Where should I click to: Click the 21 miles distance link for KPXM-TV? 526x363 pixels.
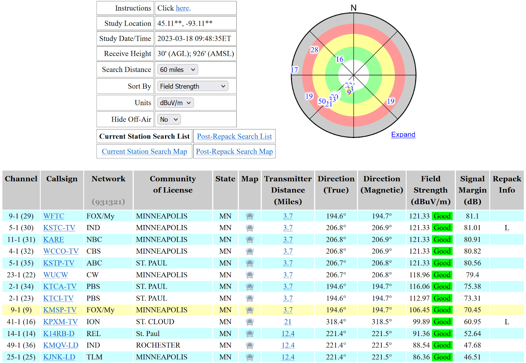(288, 322)
